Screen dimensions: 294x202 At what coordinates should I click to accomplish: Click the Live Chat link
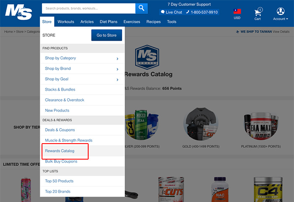coord(174,12)
